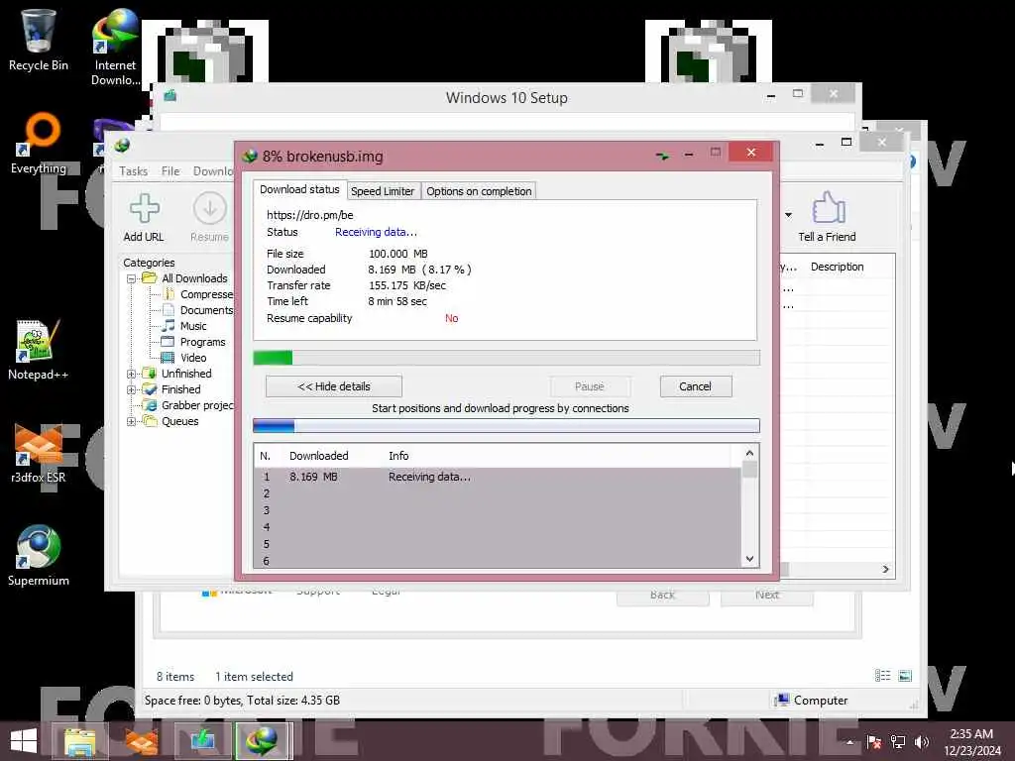Select the Download status tab
1015x761 pixels.
pos(299,189)
